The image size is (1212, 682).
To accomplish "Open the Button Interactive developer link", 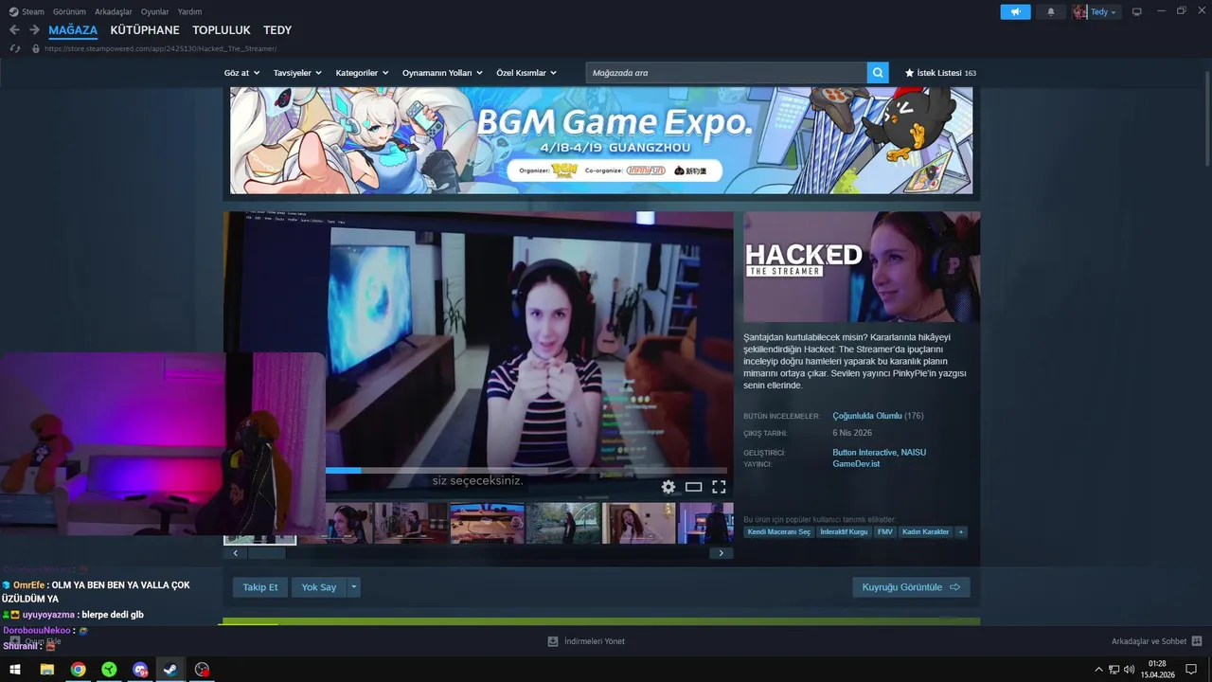I will click(x=864, y=452).
